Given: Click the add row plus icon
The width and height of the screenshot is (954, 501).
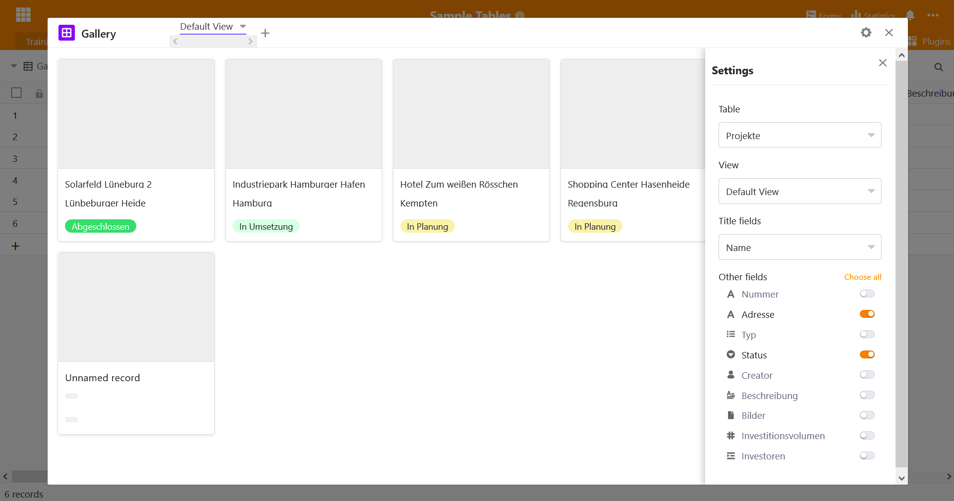Looking at the screenshot, I should 15,246.
